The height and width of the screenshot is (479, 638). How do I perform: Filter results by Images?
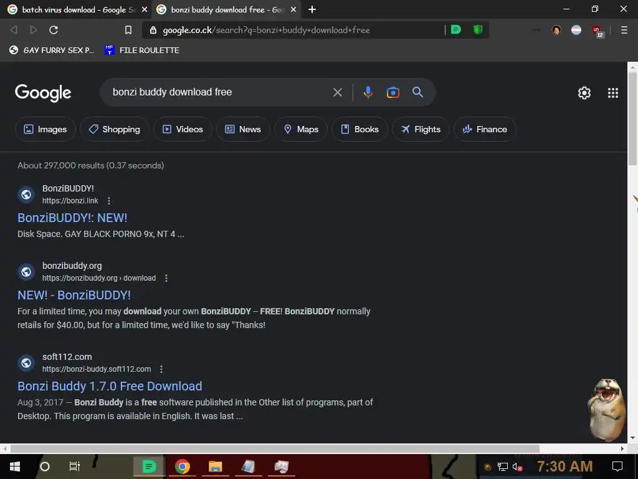tap(45, 129)
